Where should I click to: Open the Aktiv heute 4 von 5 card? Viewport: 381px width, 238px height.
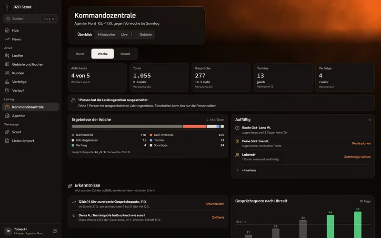click(97, 78)
